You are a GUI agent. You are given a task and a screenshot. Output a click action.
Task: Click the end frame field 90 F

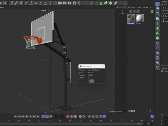[x=149, y=124]
